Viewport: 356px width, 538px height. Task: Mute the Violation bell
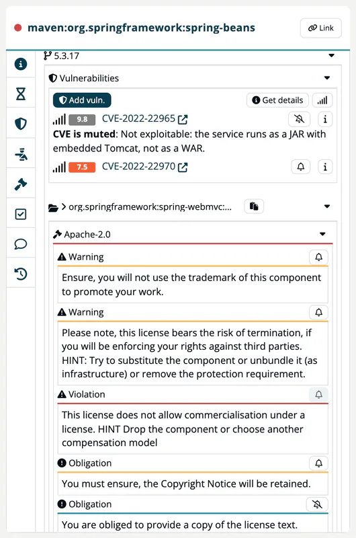click(318, 395)
